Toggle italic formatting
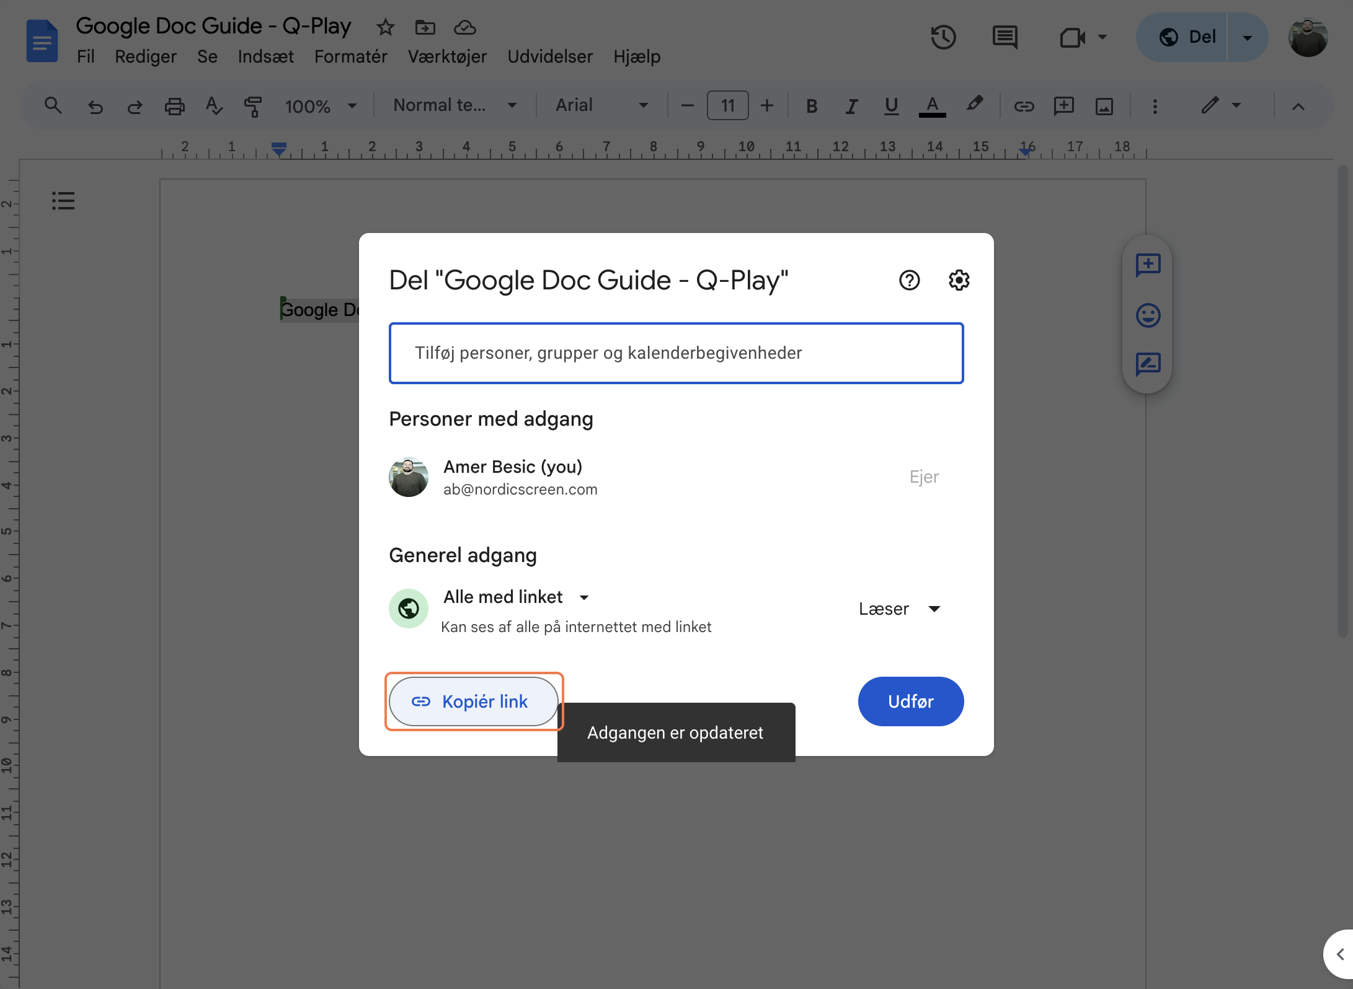 [x=851, y=107]
